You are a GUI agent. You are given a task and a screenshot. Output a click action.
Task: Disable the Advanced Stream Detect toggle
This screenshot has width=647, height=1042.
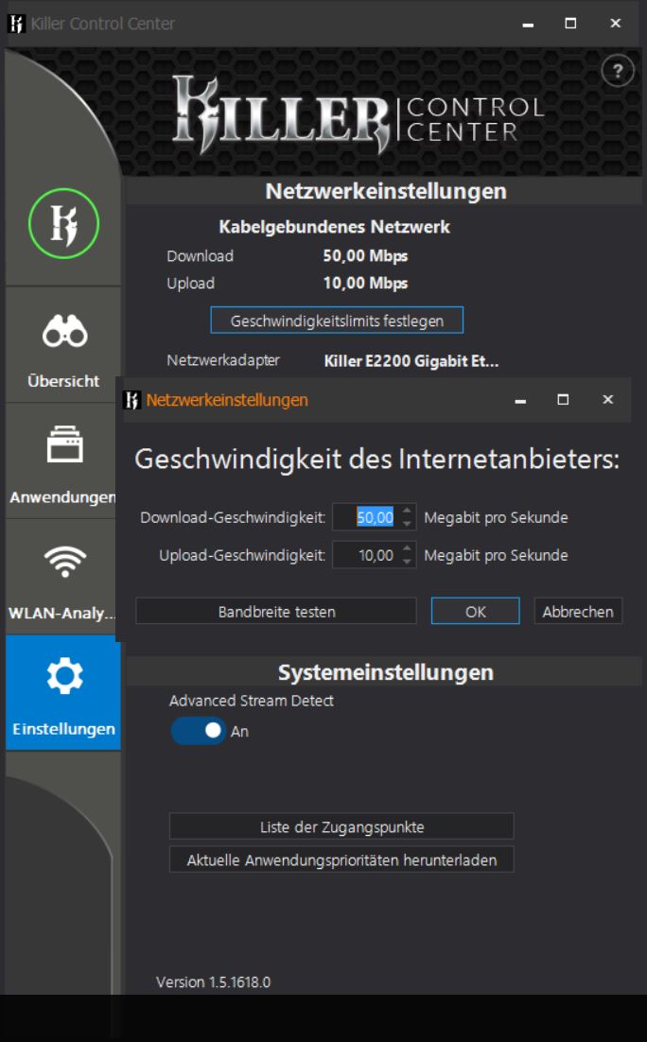[x=199, y=731]
